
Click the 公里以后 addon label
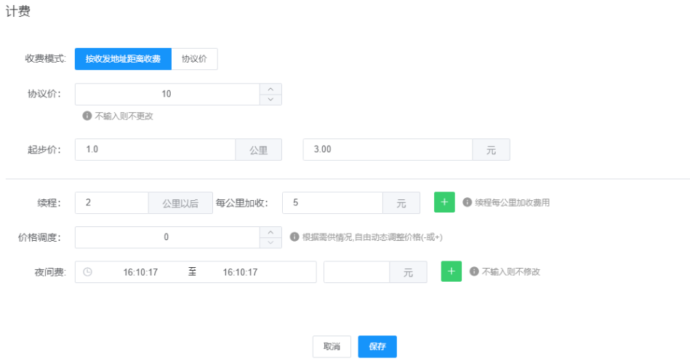click(180, 203)
